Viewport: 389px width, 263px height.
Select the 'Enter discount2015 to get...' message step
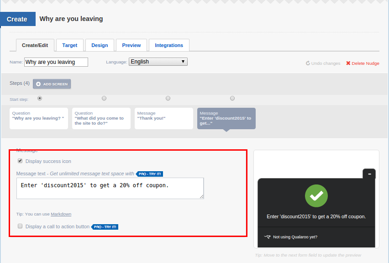tap(226, 118)
